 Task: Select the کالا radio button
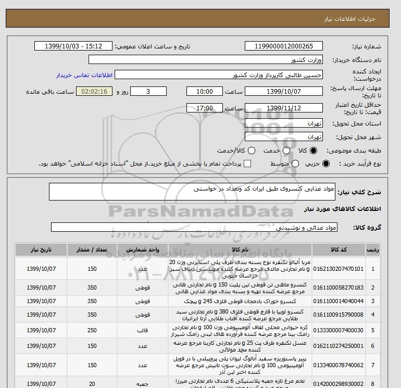tap(314, 151)
